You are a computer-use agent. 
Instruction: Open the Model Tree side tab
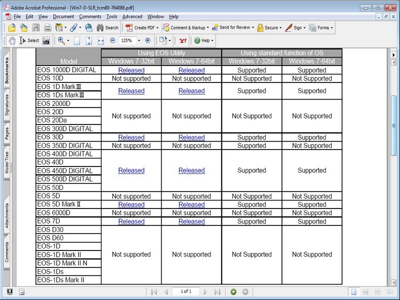(6, 162)
